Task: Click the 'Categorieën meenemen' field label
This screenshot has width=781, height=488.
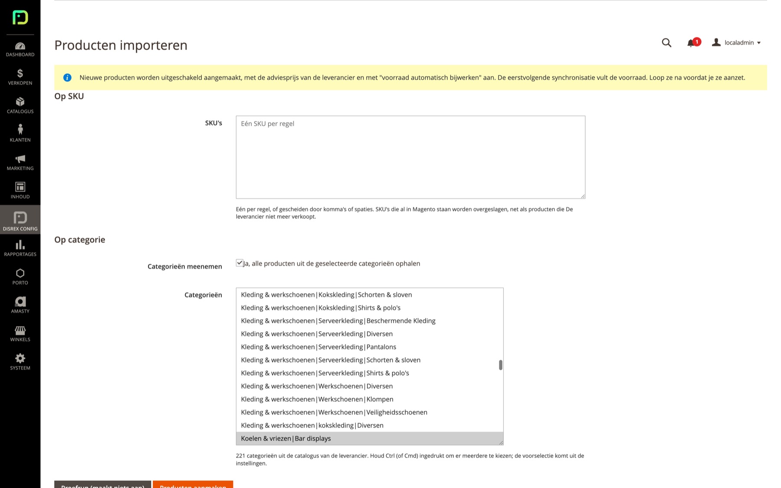Action: click(x=185, y=266)
